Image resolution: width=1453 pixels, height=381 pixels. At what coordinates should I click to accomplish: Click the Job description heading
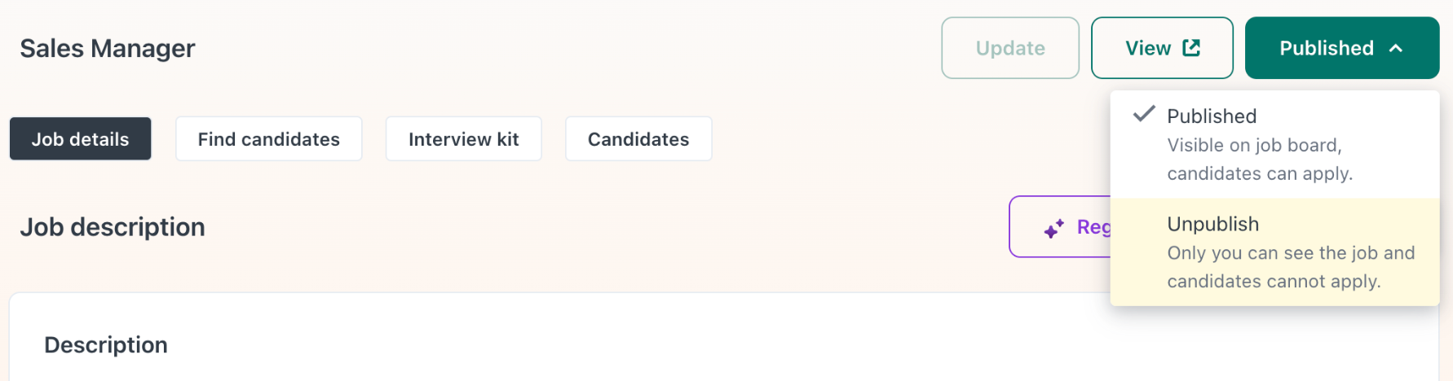113,227
